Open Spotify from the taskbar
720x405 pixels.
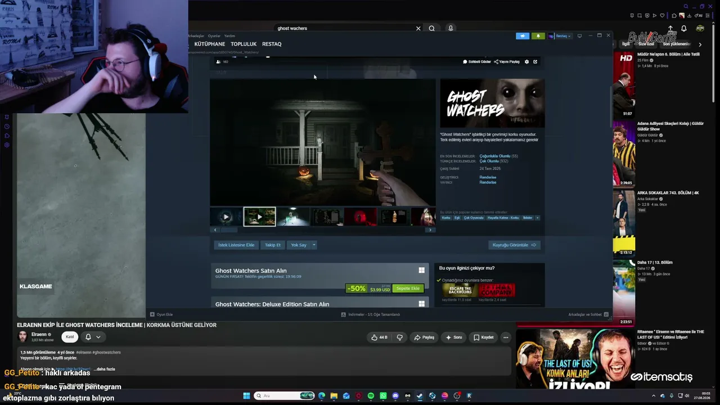(x=371, y=396)
